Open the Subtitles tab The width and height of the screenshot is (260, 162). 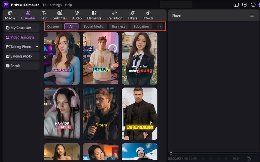click(x=60, y=15)
